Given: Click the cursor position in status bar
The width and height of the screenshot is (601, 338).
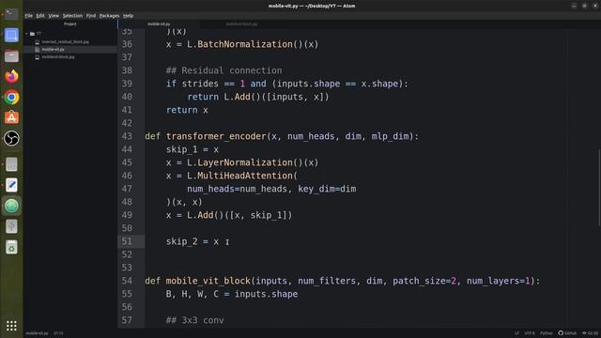Looking at the screenshot, I should click(x=58, y=333).
